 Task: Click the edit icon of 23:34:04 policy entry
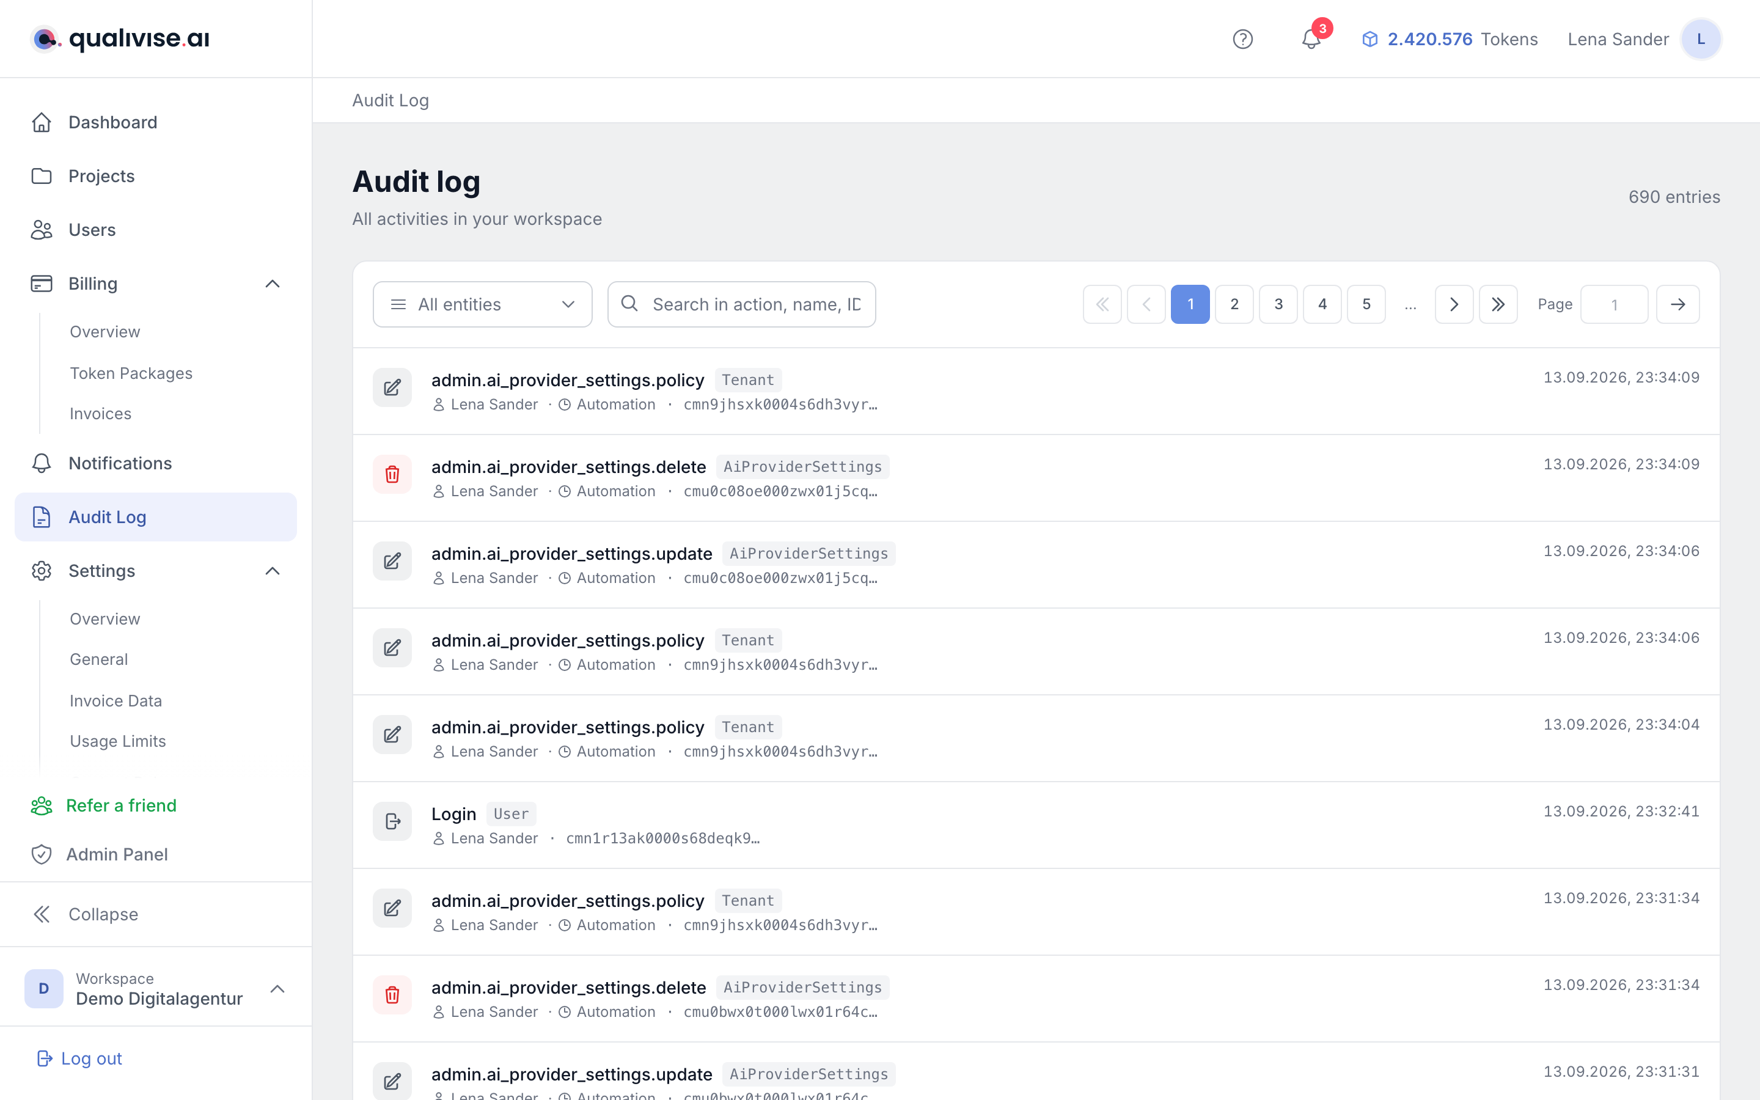[x=392, y=735]
